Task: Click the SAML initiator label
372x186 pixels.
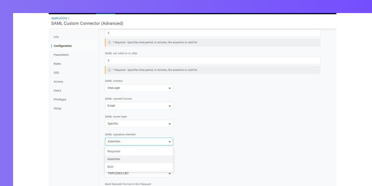Action: pyautogui.click(x=114, y=81)
